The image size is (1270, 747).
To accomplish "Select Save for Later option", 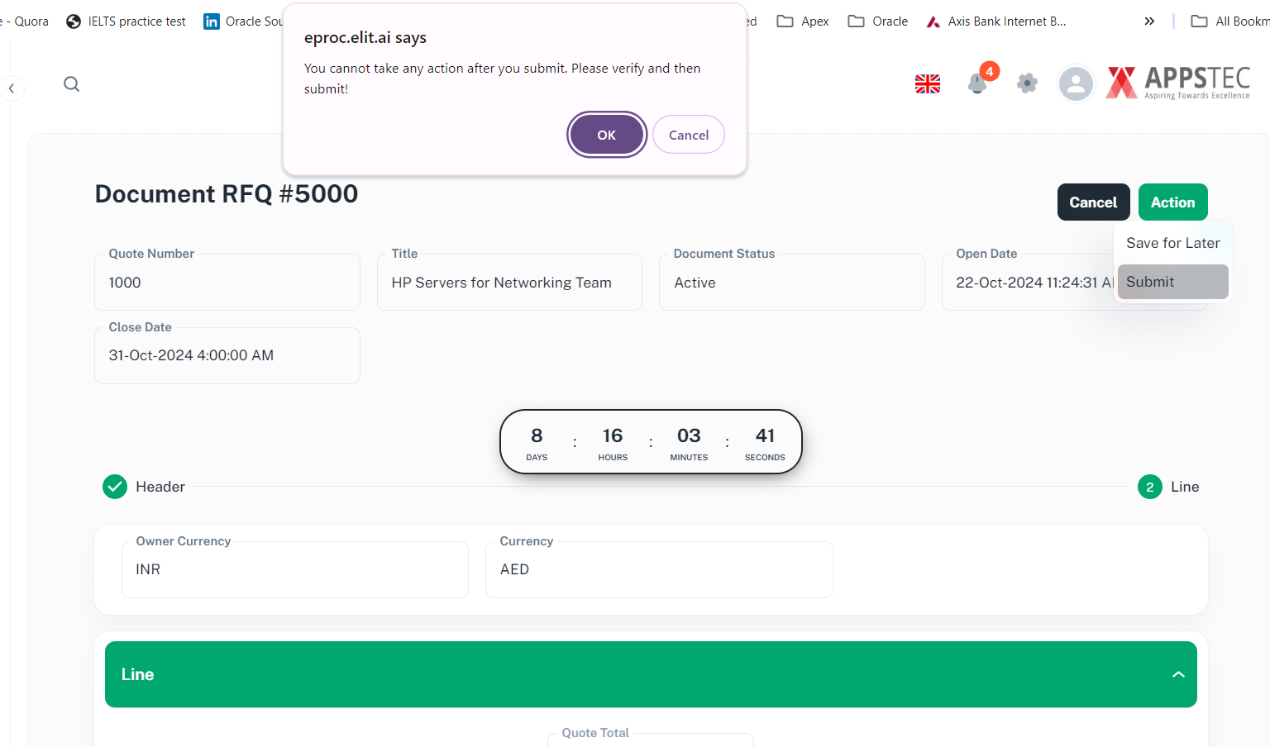I will (1172, 243).
